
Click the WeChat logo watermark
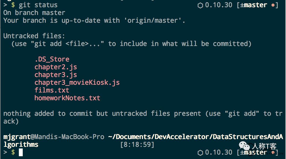(x=244, y=146)
